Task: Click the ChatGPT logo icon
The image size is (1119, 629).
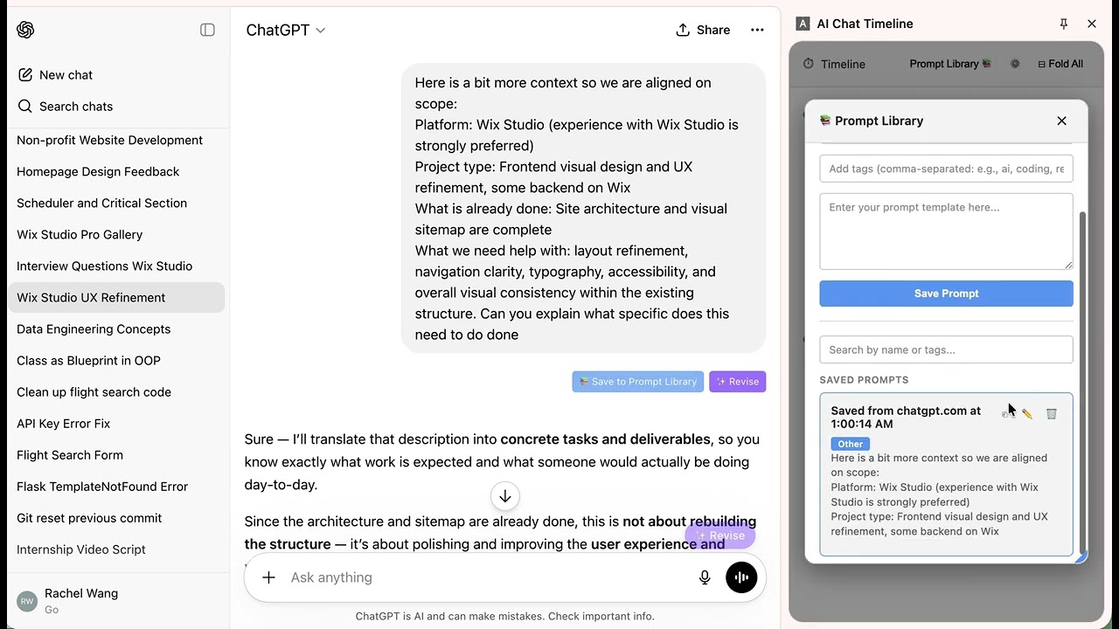Action: [25, 30]
